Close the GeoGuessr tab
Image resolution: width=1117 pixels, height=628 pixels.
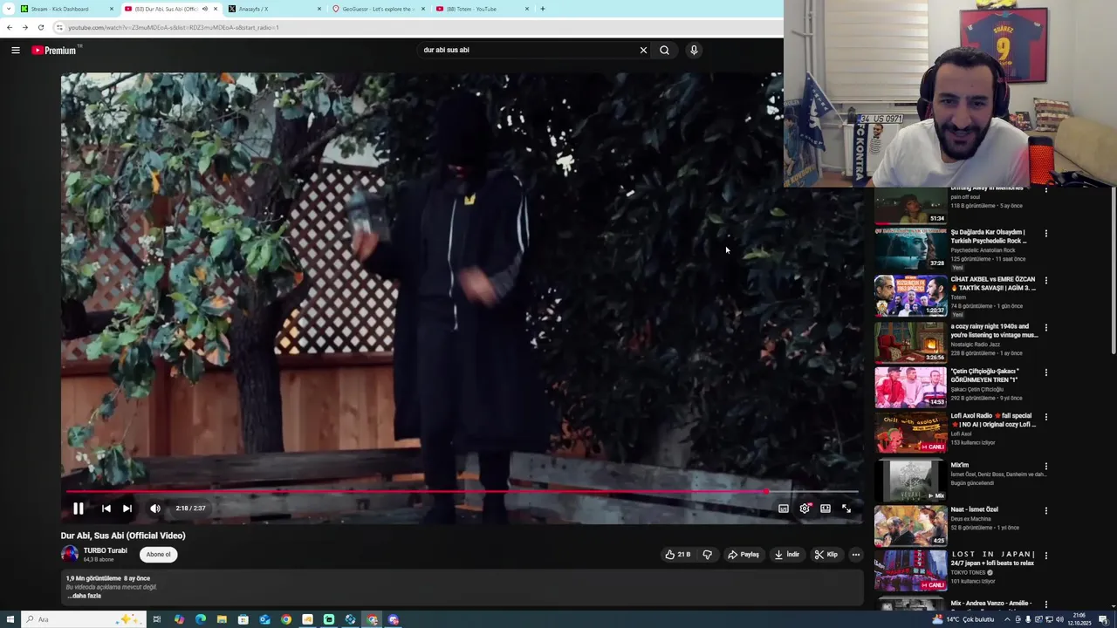[423, 9]
